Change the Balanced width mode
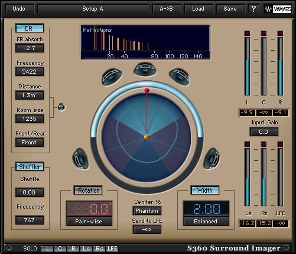Screen dimensions: 296x254 pos(206,221)
